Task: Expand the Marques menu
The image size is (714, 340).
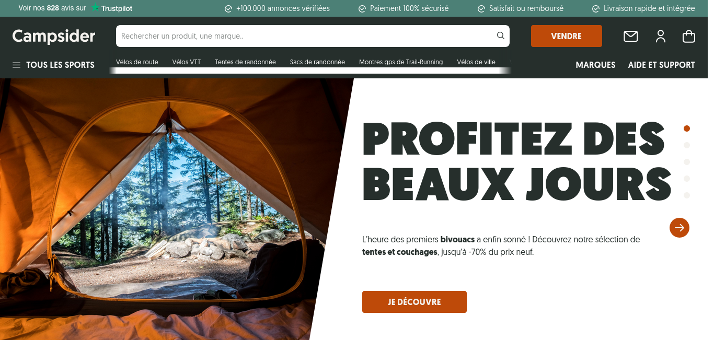Action: 595,65
